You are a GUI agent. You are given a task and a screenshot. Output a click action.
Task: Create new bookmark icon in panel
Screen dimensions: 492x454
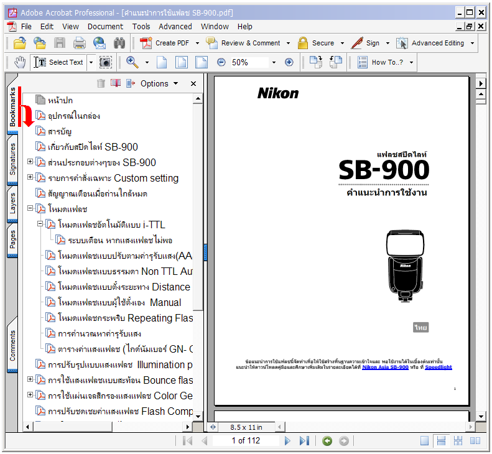click(116, 83)
